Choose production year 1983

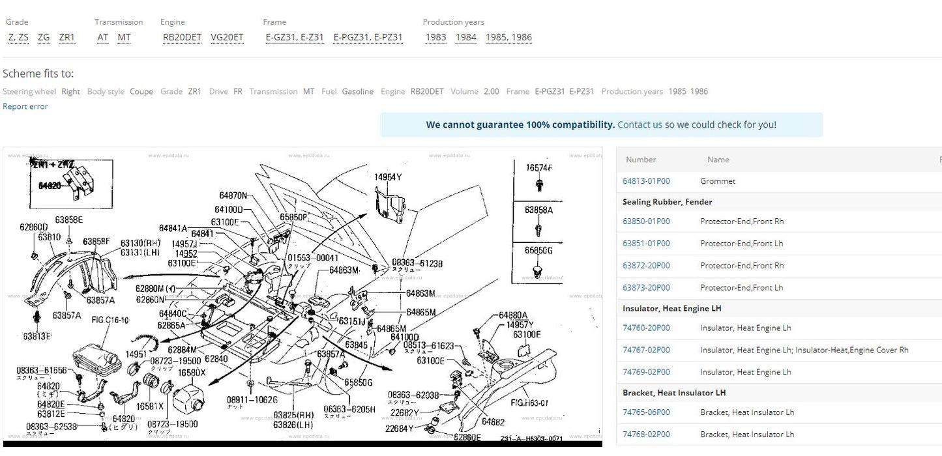point(435,37)
